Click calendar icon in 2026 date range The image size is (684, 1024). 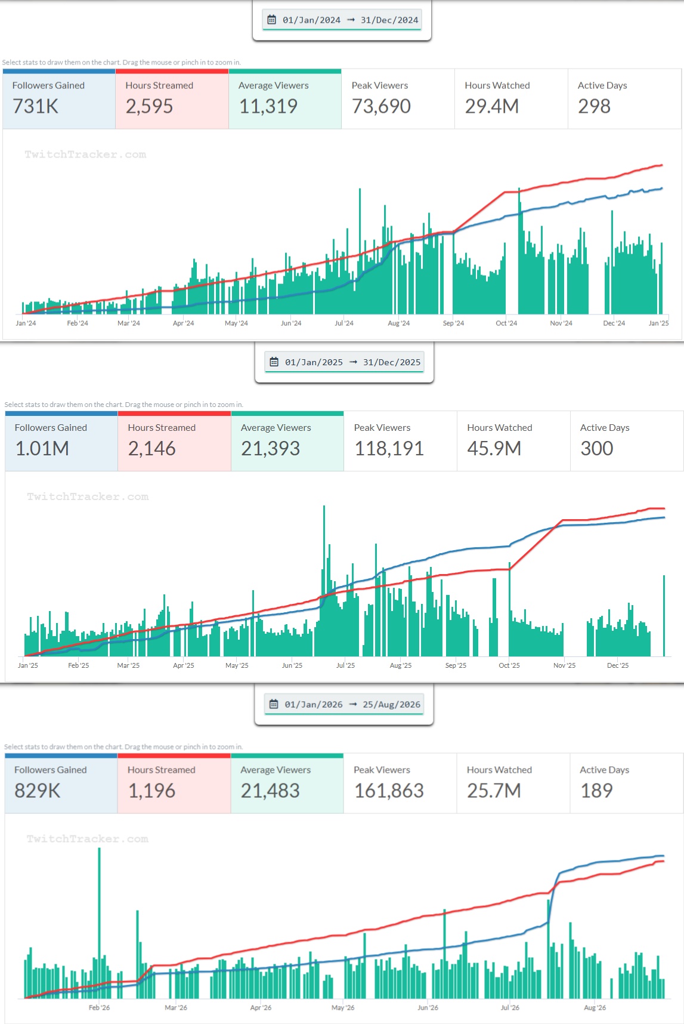273,704
